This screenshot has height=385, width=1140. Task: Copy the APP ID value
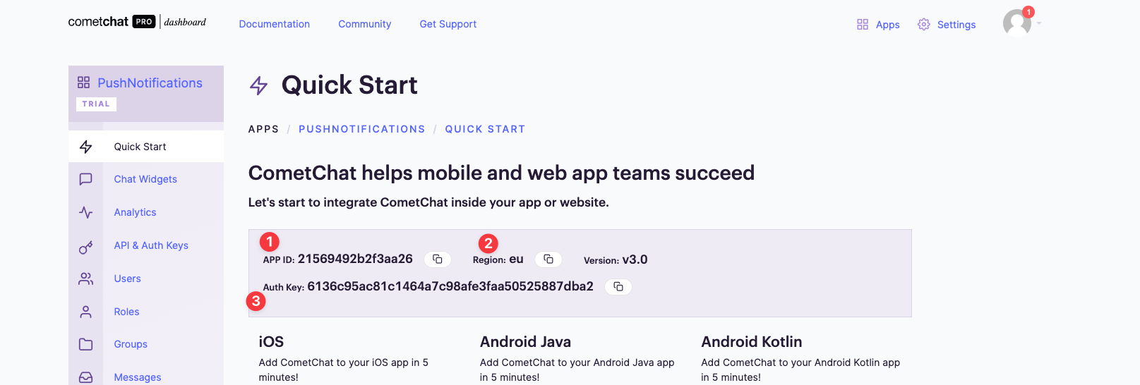point(438,259)
